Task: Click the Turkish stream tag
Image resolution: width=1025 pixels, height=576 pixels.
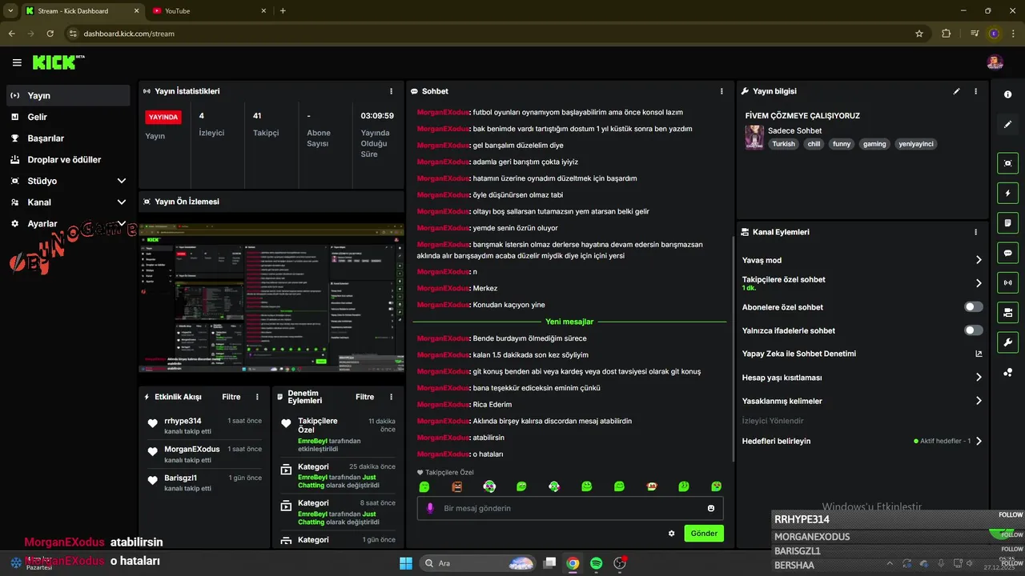Action: tap(784, 144)
